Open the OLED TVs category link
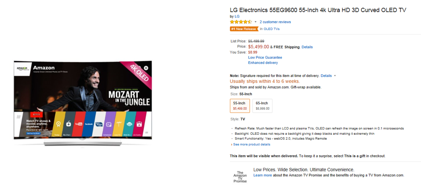 [x=272, y=29]
